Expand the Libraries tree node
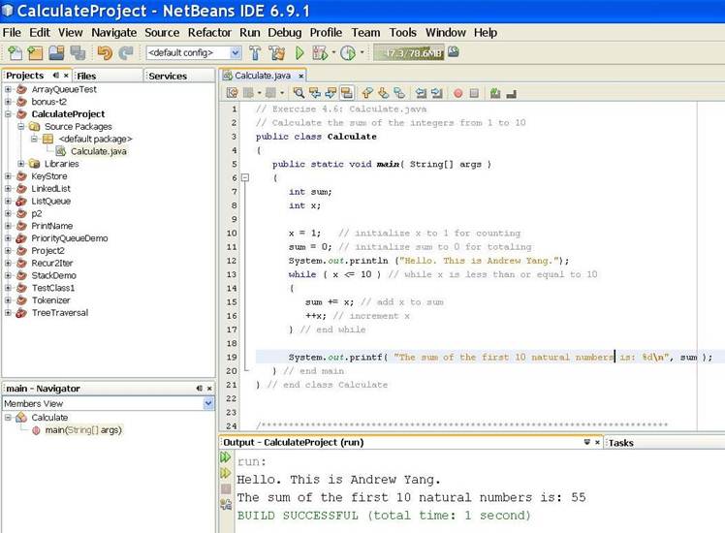The height and width of the screenshot is (533, 725). pyautogui.click(x=21, y=164)
